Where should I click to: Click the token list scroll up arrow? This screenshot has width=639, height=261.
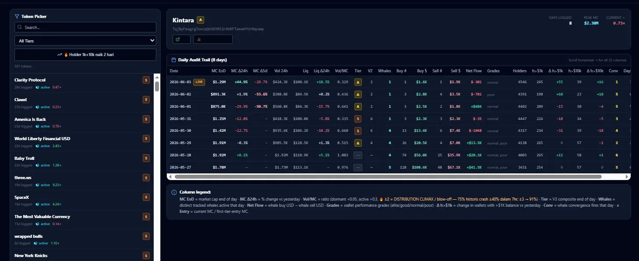[x=157, y=77]
